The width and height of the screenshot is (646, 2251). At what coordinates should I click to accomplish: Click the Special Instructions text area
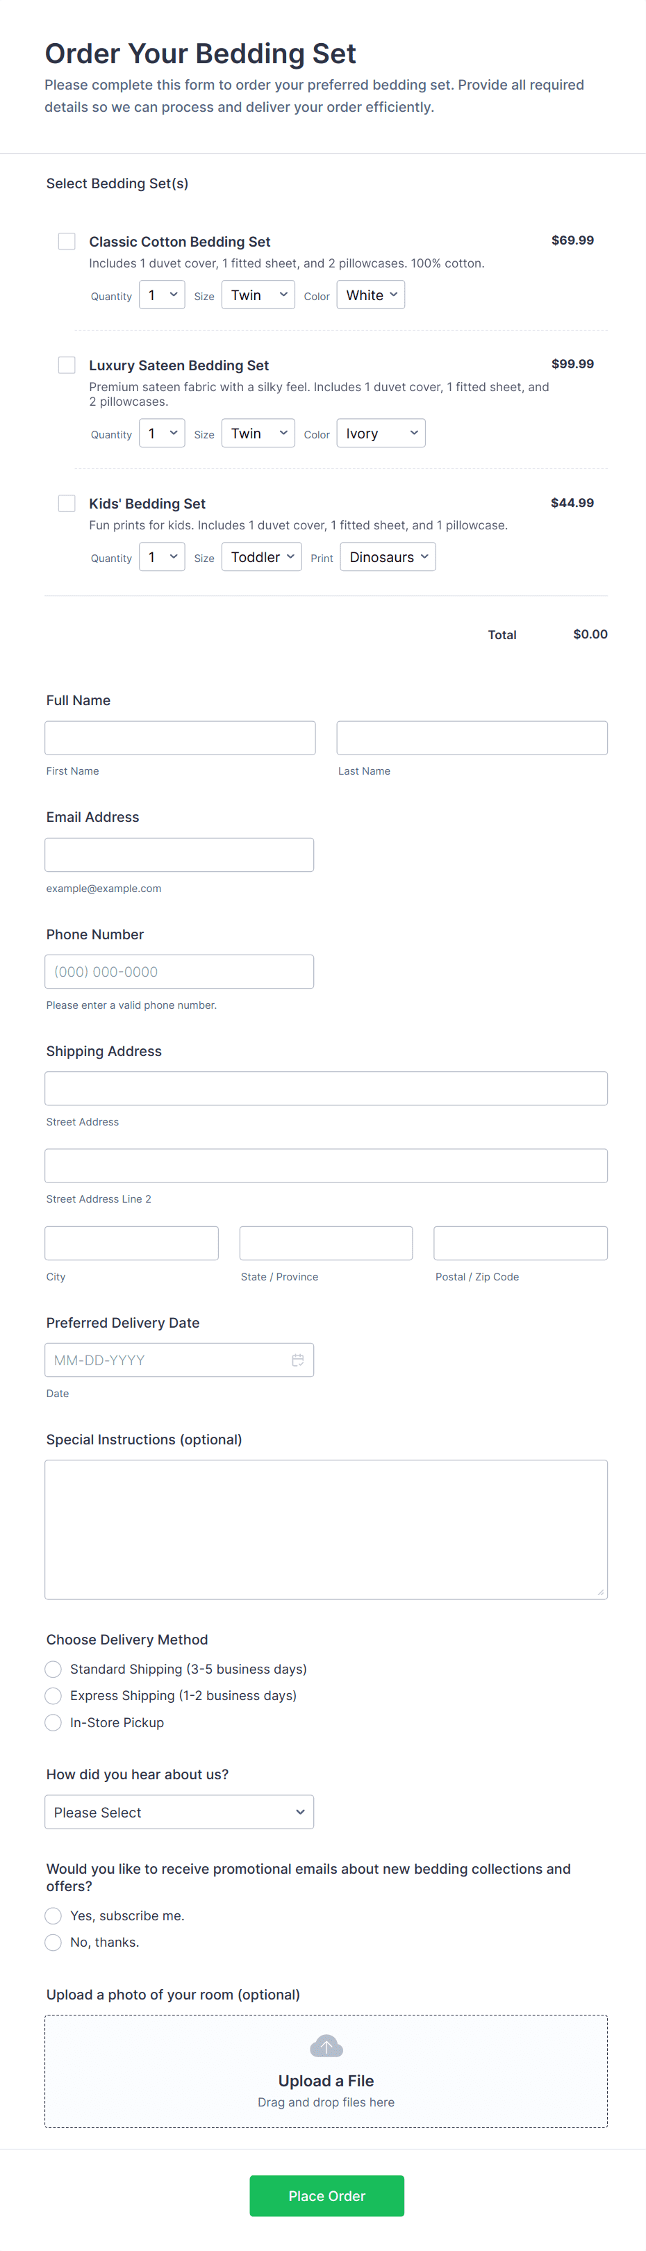pos(326,1529)
